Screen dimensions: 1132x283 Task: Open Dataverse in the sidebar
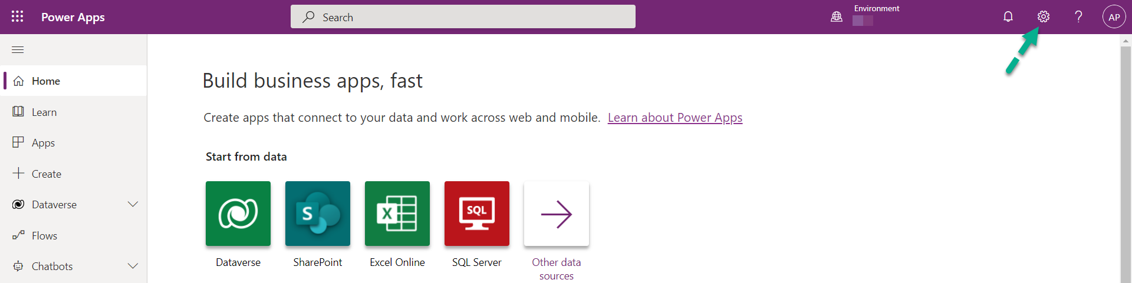coord(74,204)
